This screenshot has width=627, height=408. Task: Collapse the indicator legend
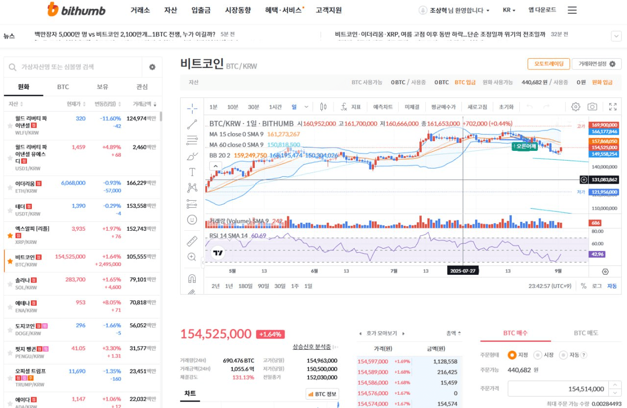tap(215, 166)
